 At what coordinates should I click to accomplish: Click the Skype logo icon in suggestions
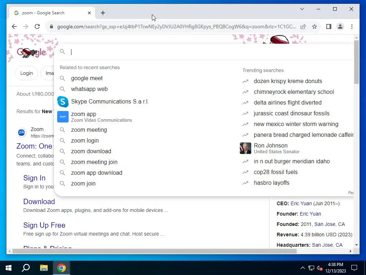click(x=63, y=102)
